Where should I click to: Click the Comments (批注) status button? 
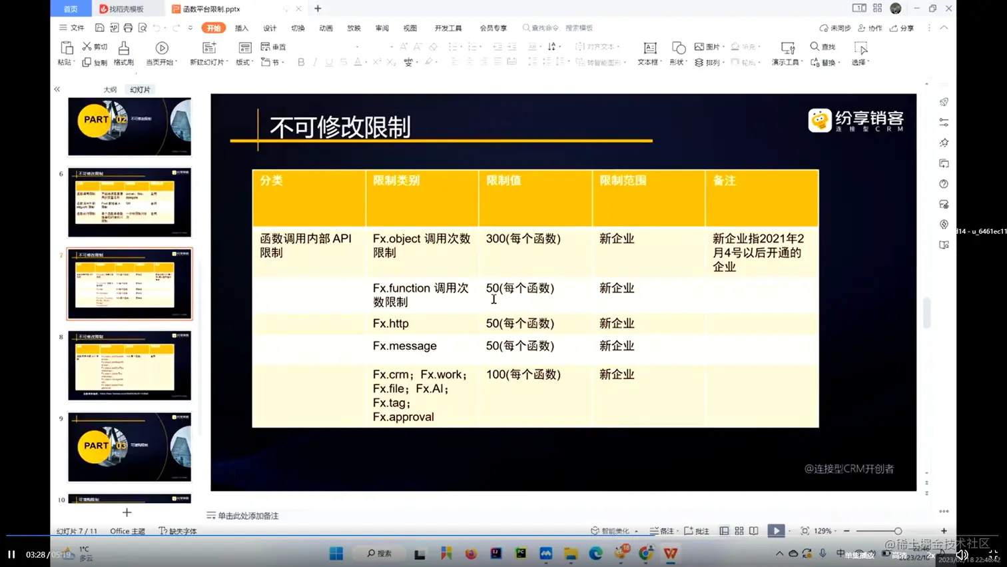[697, 531]
